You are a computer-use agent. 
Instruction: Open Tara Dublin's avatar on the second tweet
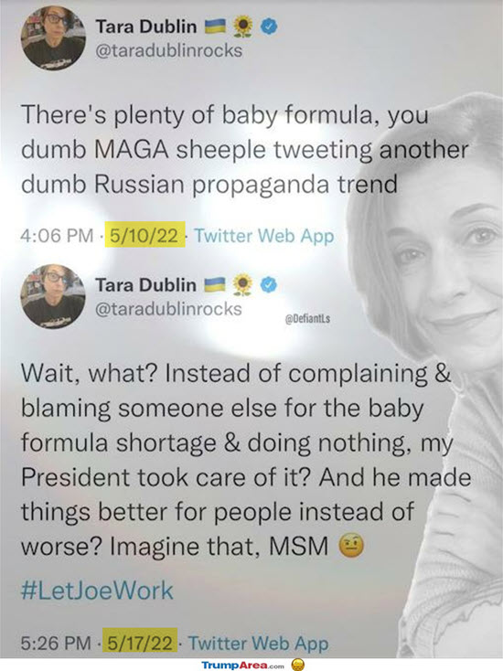[53, 296]
